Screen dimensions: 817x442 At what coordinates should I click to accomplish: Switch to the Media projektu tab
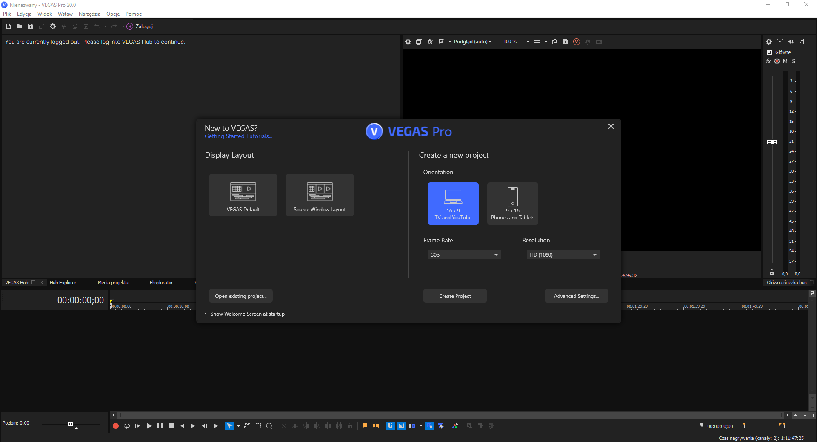pyautogui.click(x=113, y=283)
